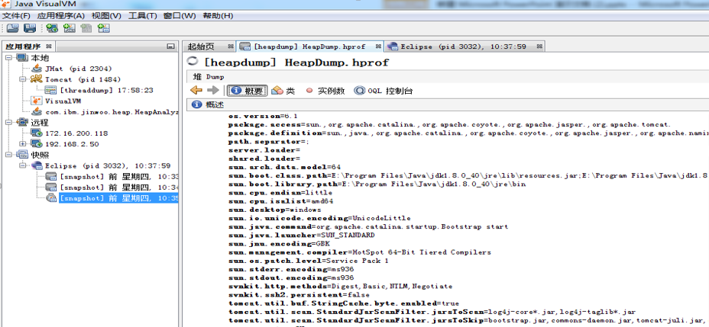This screenshot has width=709, height=327.
Task: Open the 工具(T) menu
Action: coord(142,16)
